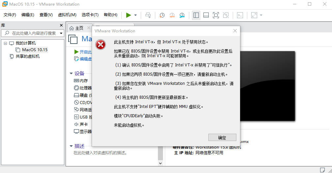Open the stretch display dropdown arrow
332x173 pixels.
point(261,15)
